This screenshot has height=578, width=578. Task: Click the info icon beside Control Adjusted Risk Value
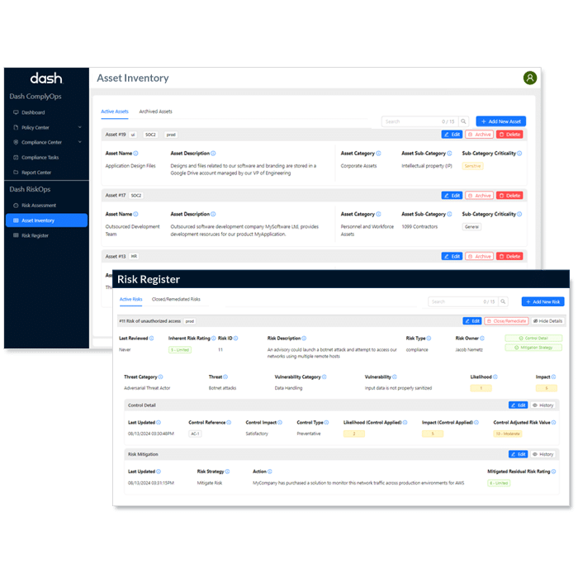pyautogui.click(x=554, y=423)
